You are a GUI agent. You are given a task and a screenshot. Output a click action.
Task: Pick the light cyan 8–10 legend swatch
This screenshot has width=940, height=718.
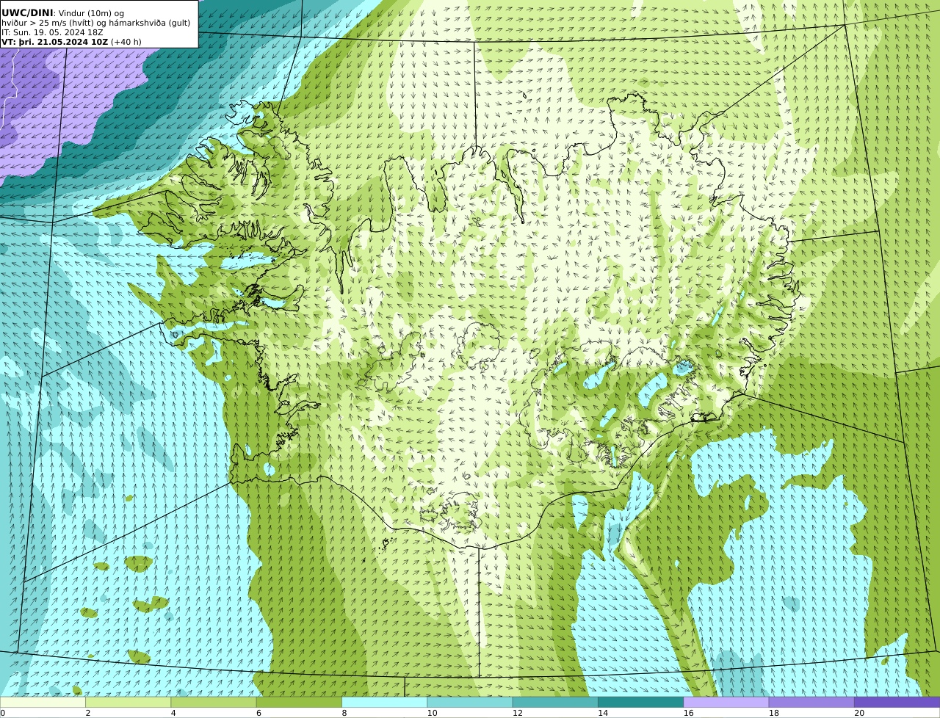[384, 702]
